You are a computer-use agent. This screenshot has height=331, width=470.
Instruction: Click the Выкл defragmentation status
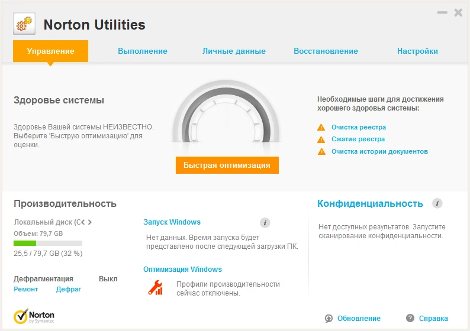[x=108, y=278]
